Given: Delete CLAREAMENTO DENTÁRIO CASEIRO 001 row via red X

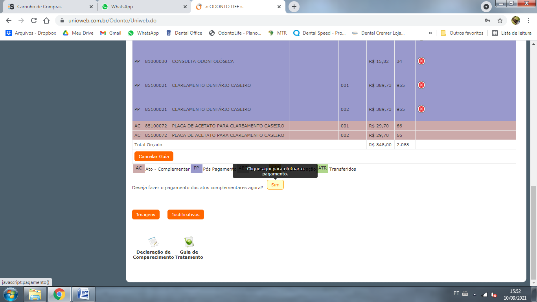Looking at the screenshot, I should coord(421,85).
